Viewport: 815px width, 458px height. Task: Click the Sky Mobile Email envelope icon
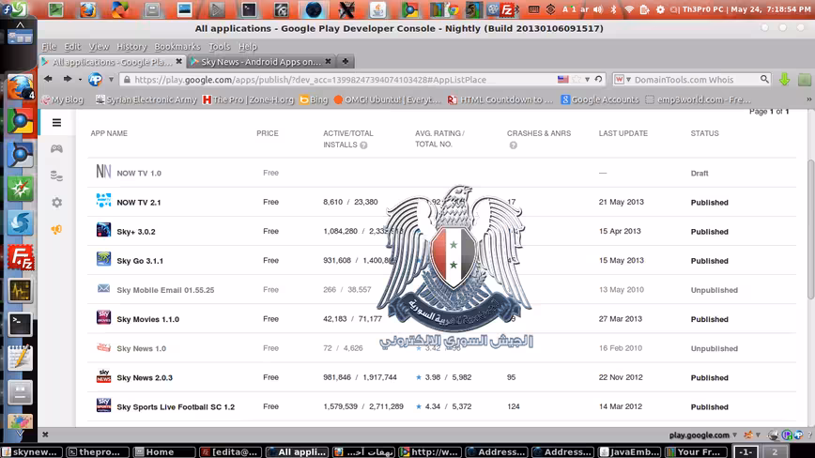point(103,288)
